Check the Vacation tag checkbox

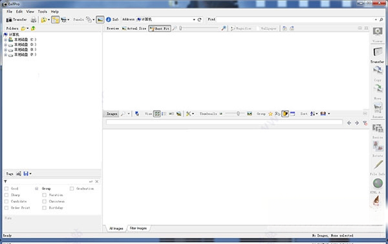(x=44, y=195)
